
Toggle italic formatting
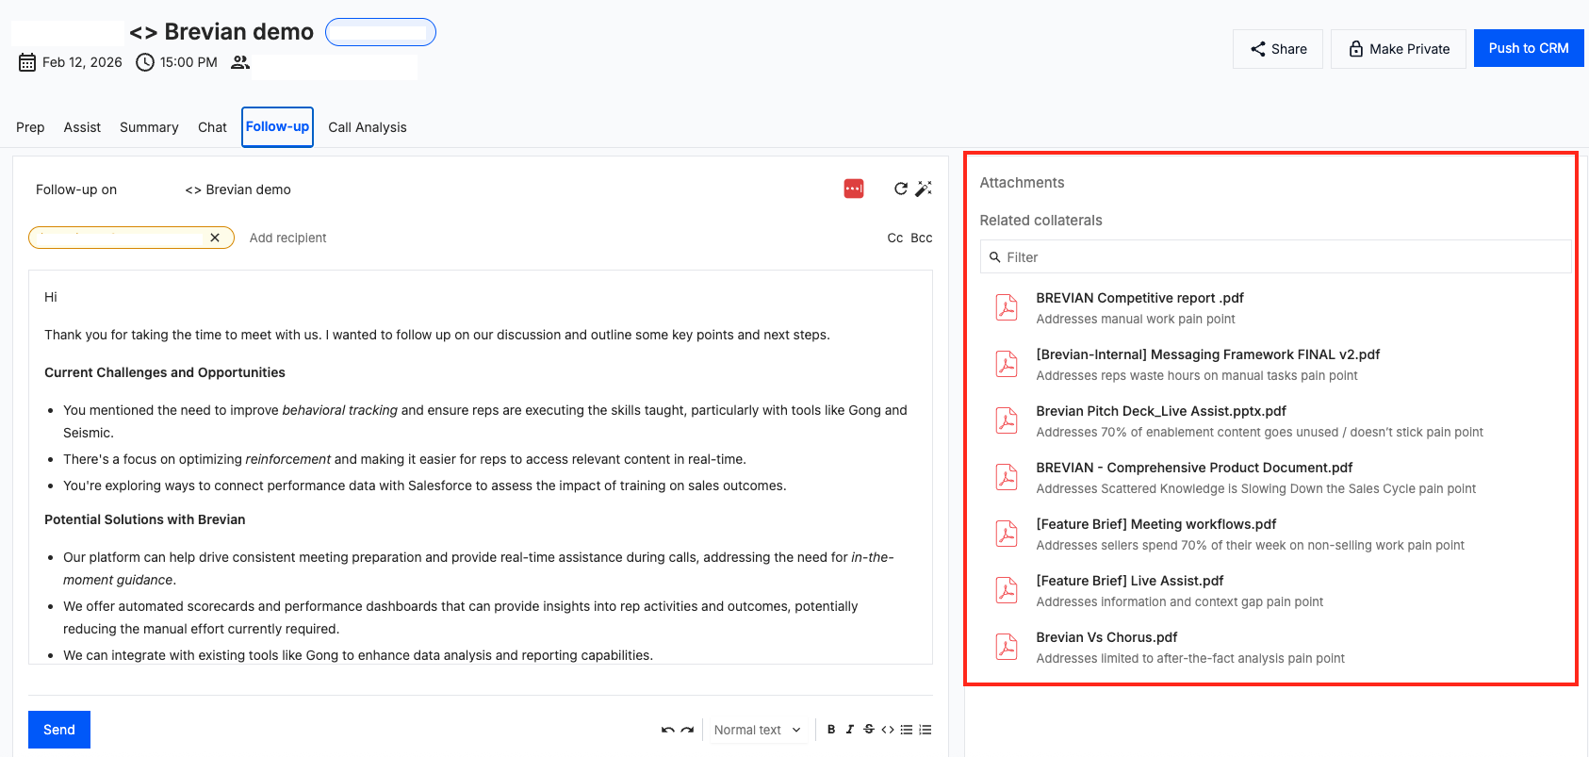coord(850,730)
